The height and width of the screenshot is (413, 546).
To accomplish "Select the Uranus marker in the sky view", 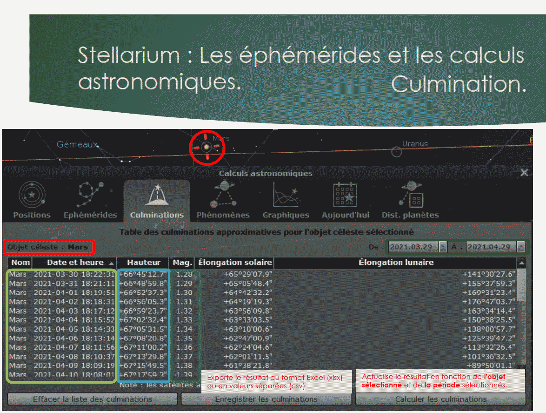I will (x=396, y=152).
